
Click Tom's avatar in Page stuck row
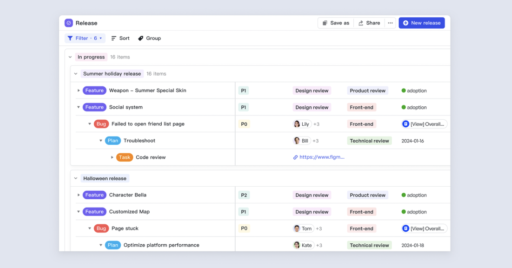[x=297, y=229]
